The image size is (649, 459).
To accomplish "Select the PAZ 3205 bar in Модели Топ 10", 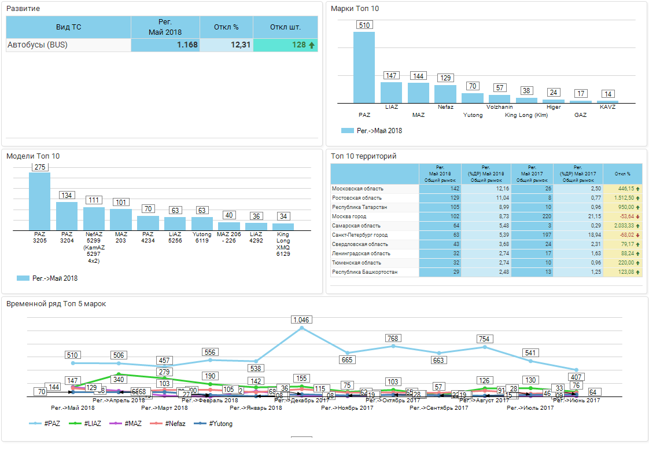I will (39, 201).
